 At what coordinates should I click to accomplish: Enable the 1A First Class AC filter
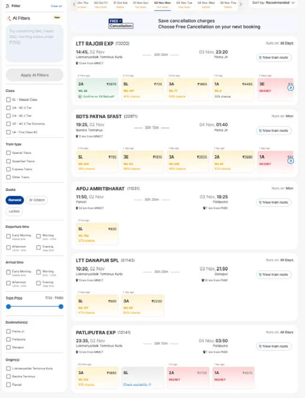[8, 132]
